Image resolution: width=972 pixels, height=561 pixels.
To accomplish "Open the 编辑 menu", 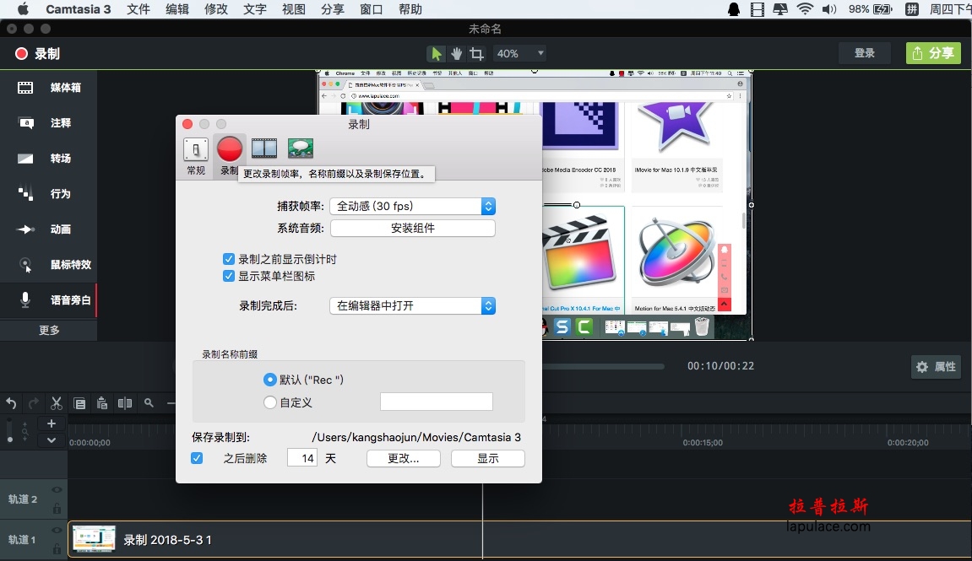I will point(177,9).
